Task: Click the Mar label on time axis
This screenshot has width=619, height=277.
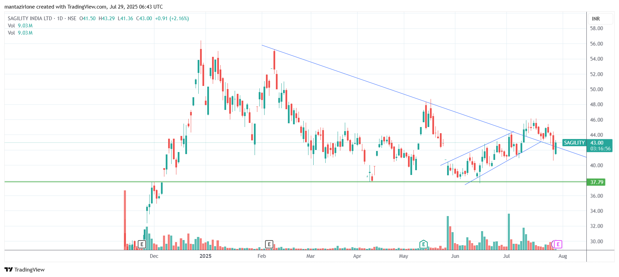Action: (311, 256)
